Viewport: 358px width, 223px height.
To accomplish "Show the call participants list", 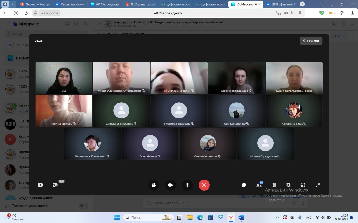I will 259,185.
